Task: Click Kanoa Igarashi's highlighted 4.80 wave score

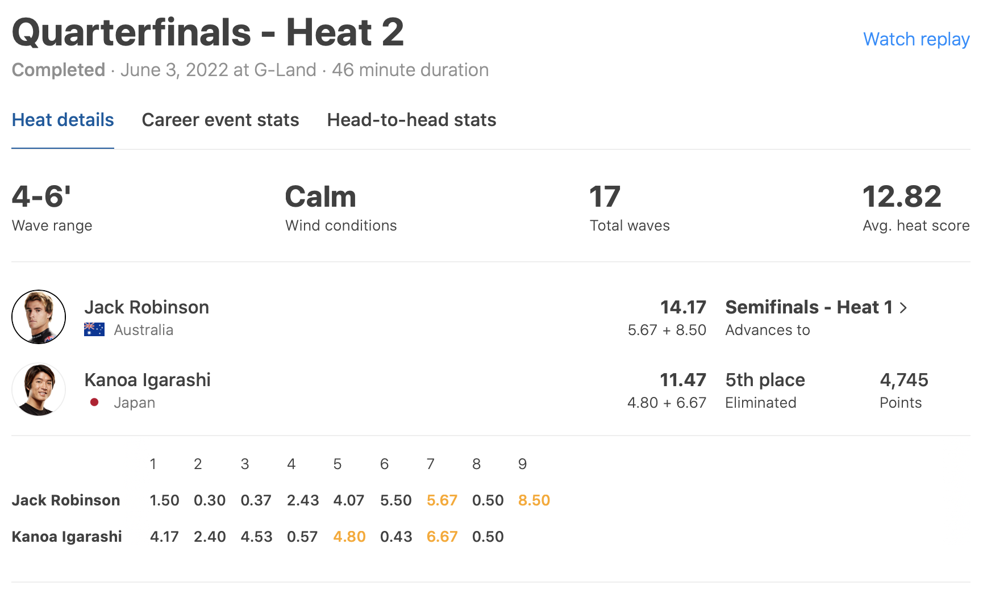Action: point(349,537)
